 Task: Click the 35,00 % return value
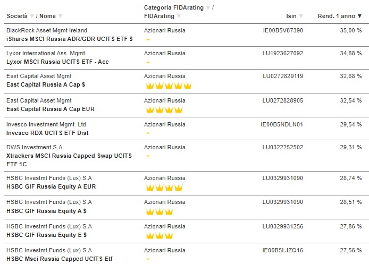350,30
